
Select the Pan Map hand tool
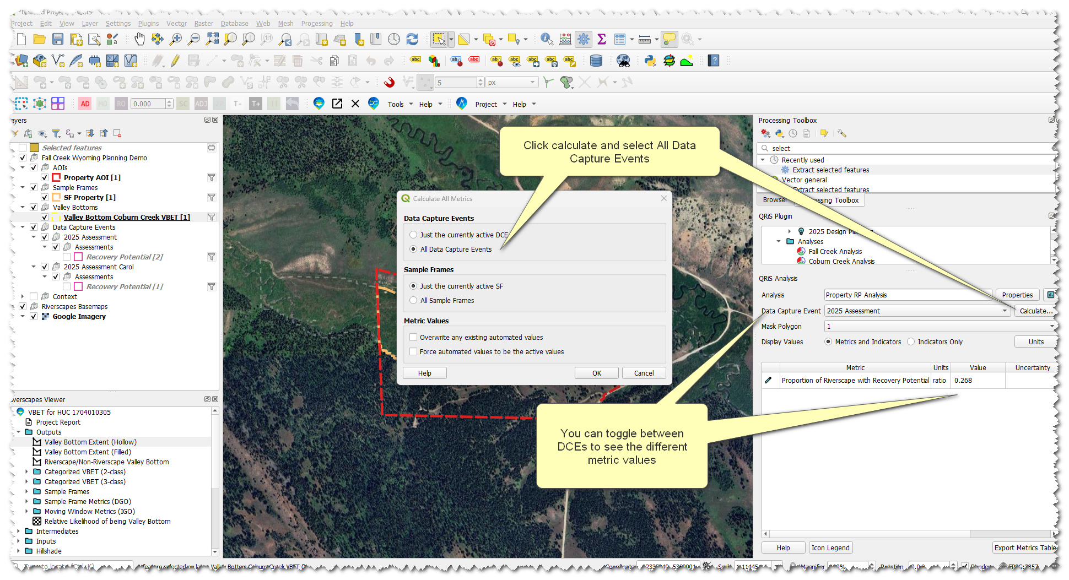coord(139,39)
